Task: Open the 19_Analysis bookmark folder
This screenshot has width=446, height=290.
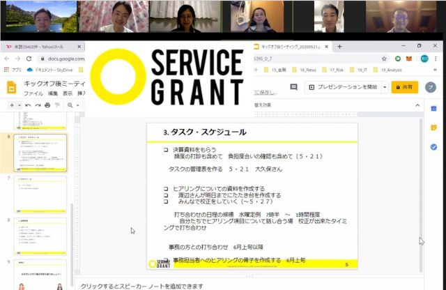Action: [387, 70]
